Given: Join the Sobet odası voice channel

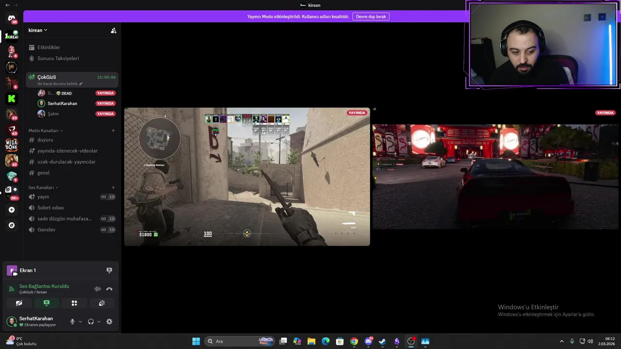Looking at the screenshot, I should coord(72,207).
